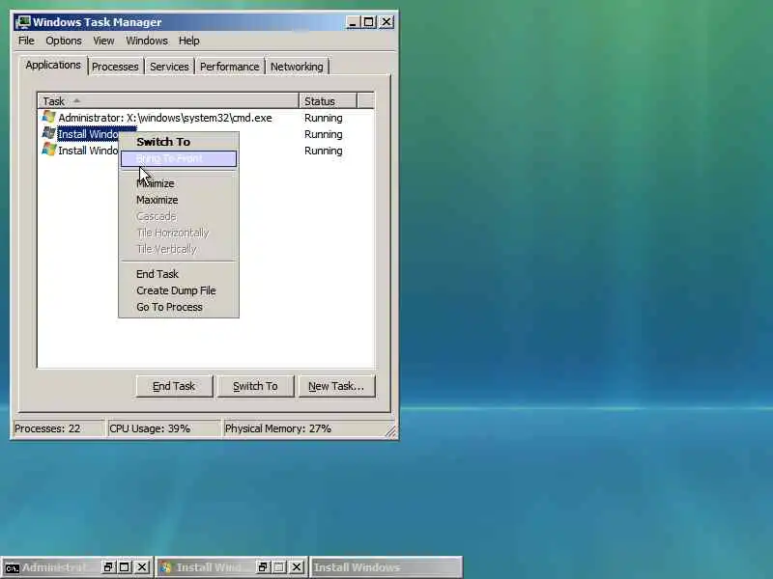
Task: Click the setup icon on minimized Install Windows bar
Action: tap(166, 567)
